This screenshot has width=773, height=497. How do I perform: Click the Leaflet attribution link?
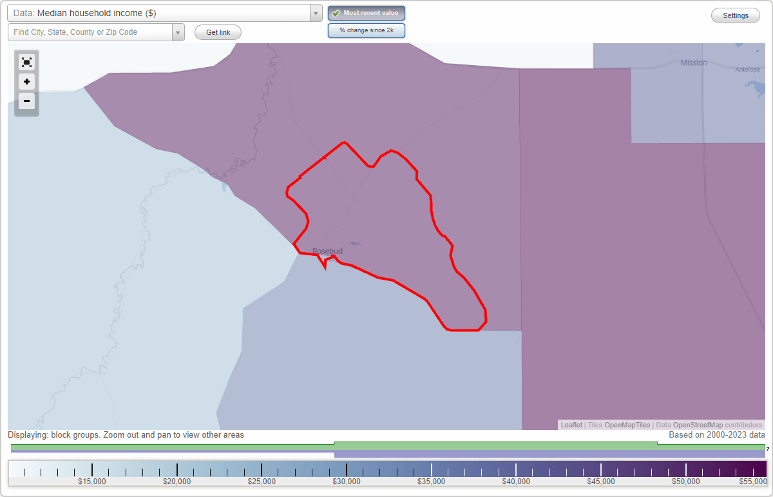571,425
